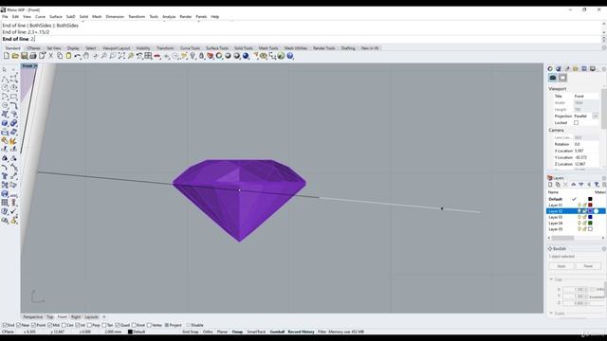Viewport: 607px width, 341px height.
Task: Click the New layer icon in Layers panel
Action: click(550, 185)
